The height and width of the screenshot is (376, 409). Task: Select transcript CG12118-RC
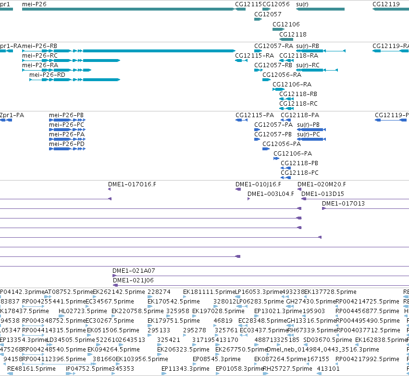286,109
